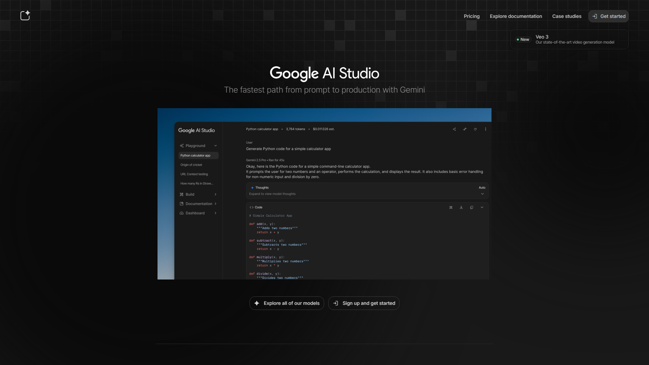The width and height of the screenshot is (649, 365).
Task: Open the Veo 3 New announcement card
Action: pos(569,40)
